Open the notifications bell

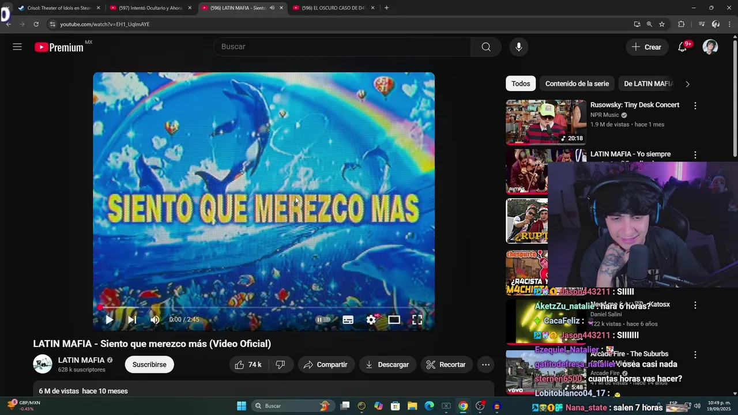tap(683, 47)
